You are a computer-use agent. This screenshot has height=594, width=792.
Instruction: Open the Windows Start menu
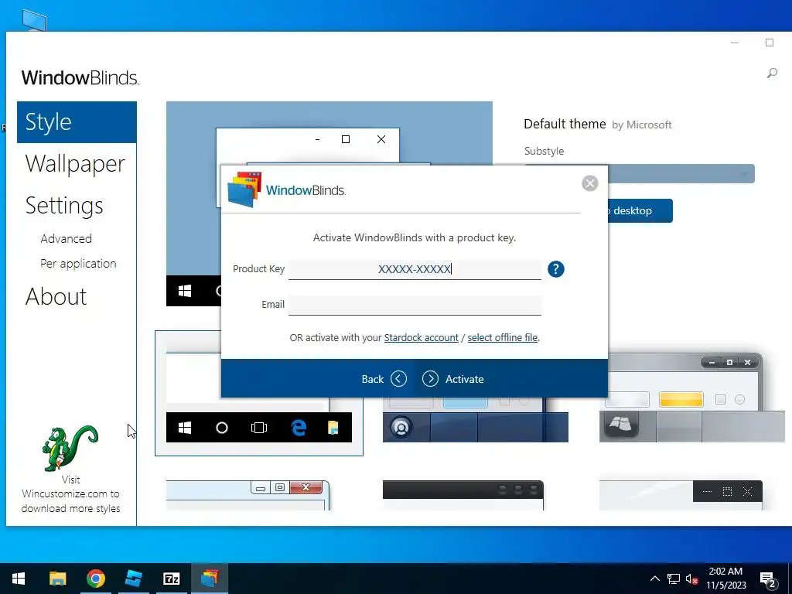pos(19,579)
